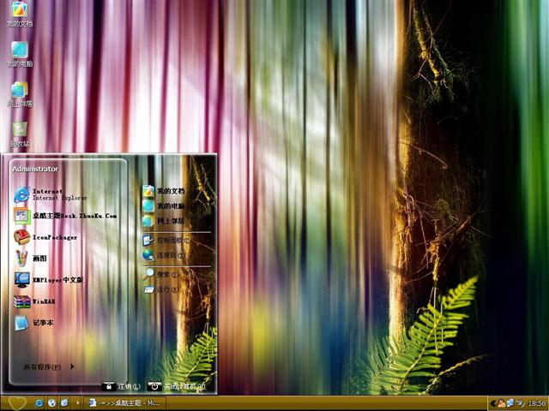Select the 回收站 recycle bin desktop icon
This screenshot has width=549, height=411.
coord(20,134)
